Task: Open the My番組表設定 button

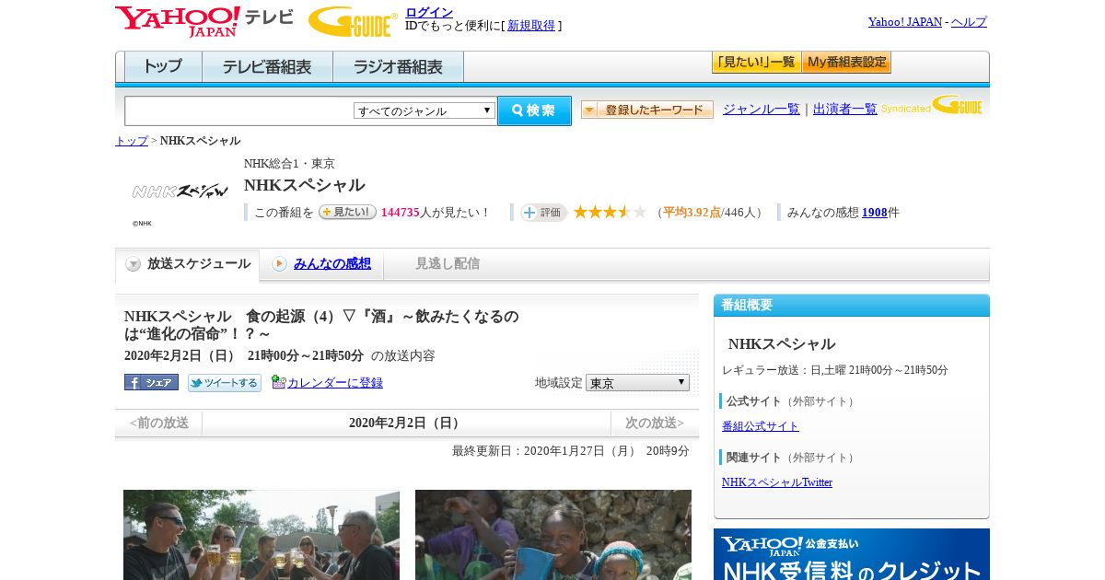Action: click(x=846, y=63)
